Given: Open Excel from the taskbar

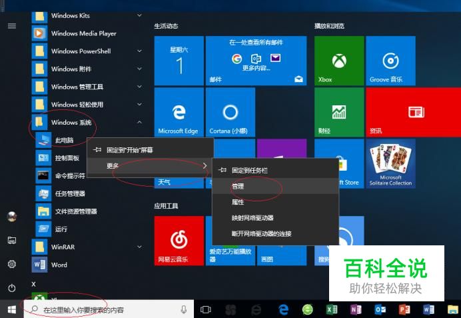Looking at the screenshot, I should click(x=332, y=309).
